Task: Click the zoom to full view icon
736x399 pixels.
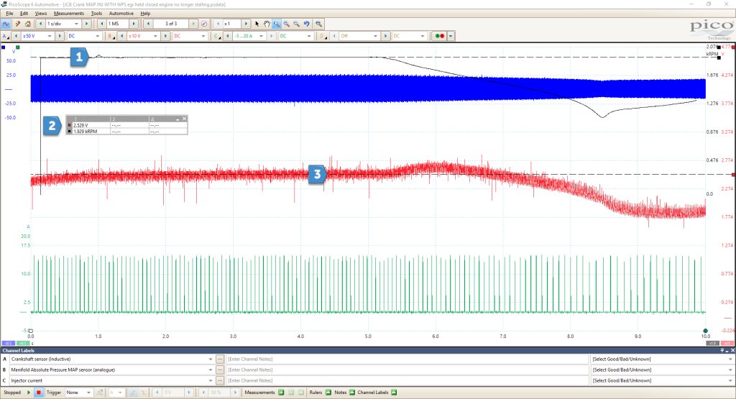Action: pos(318,24)
